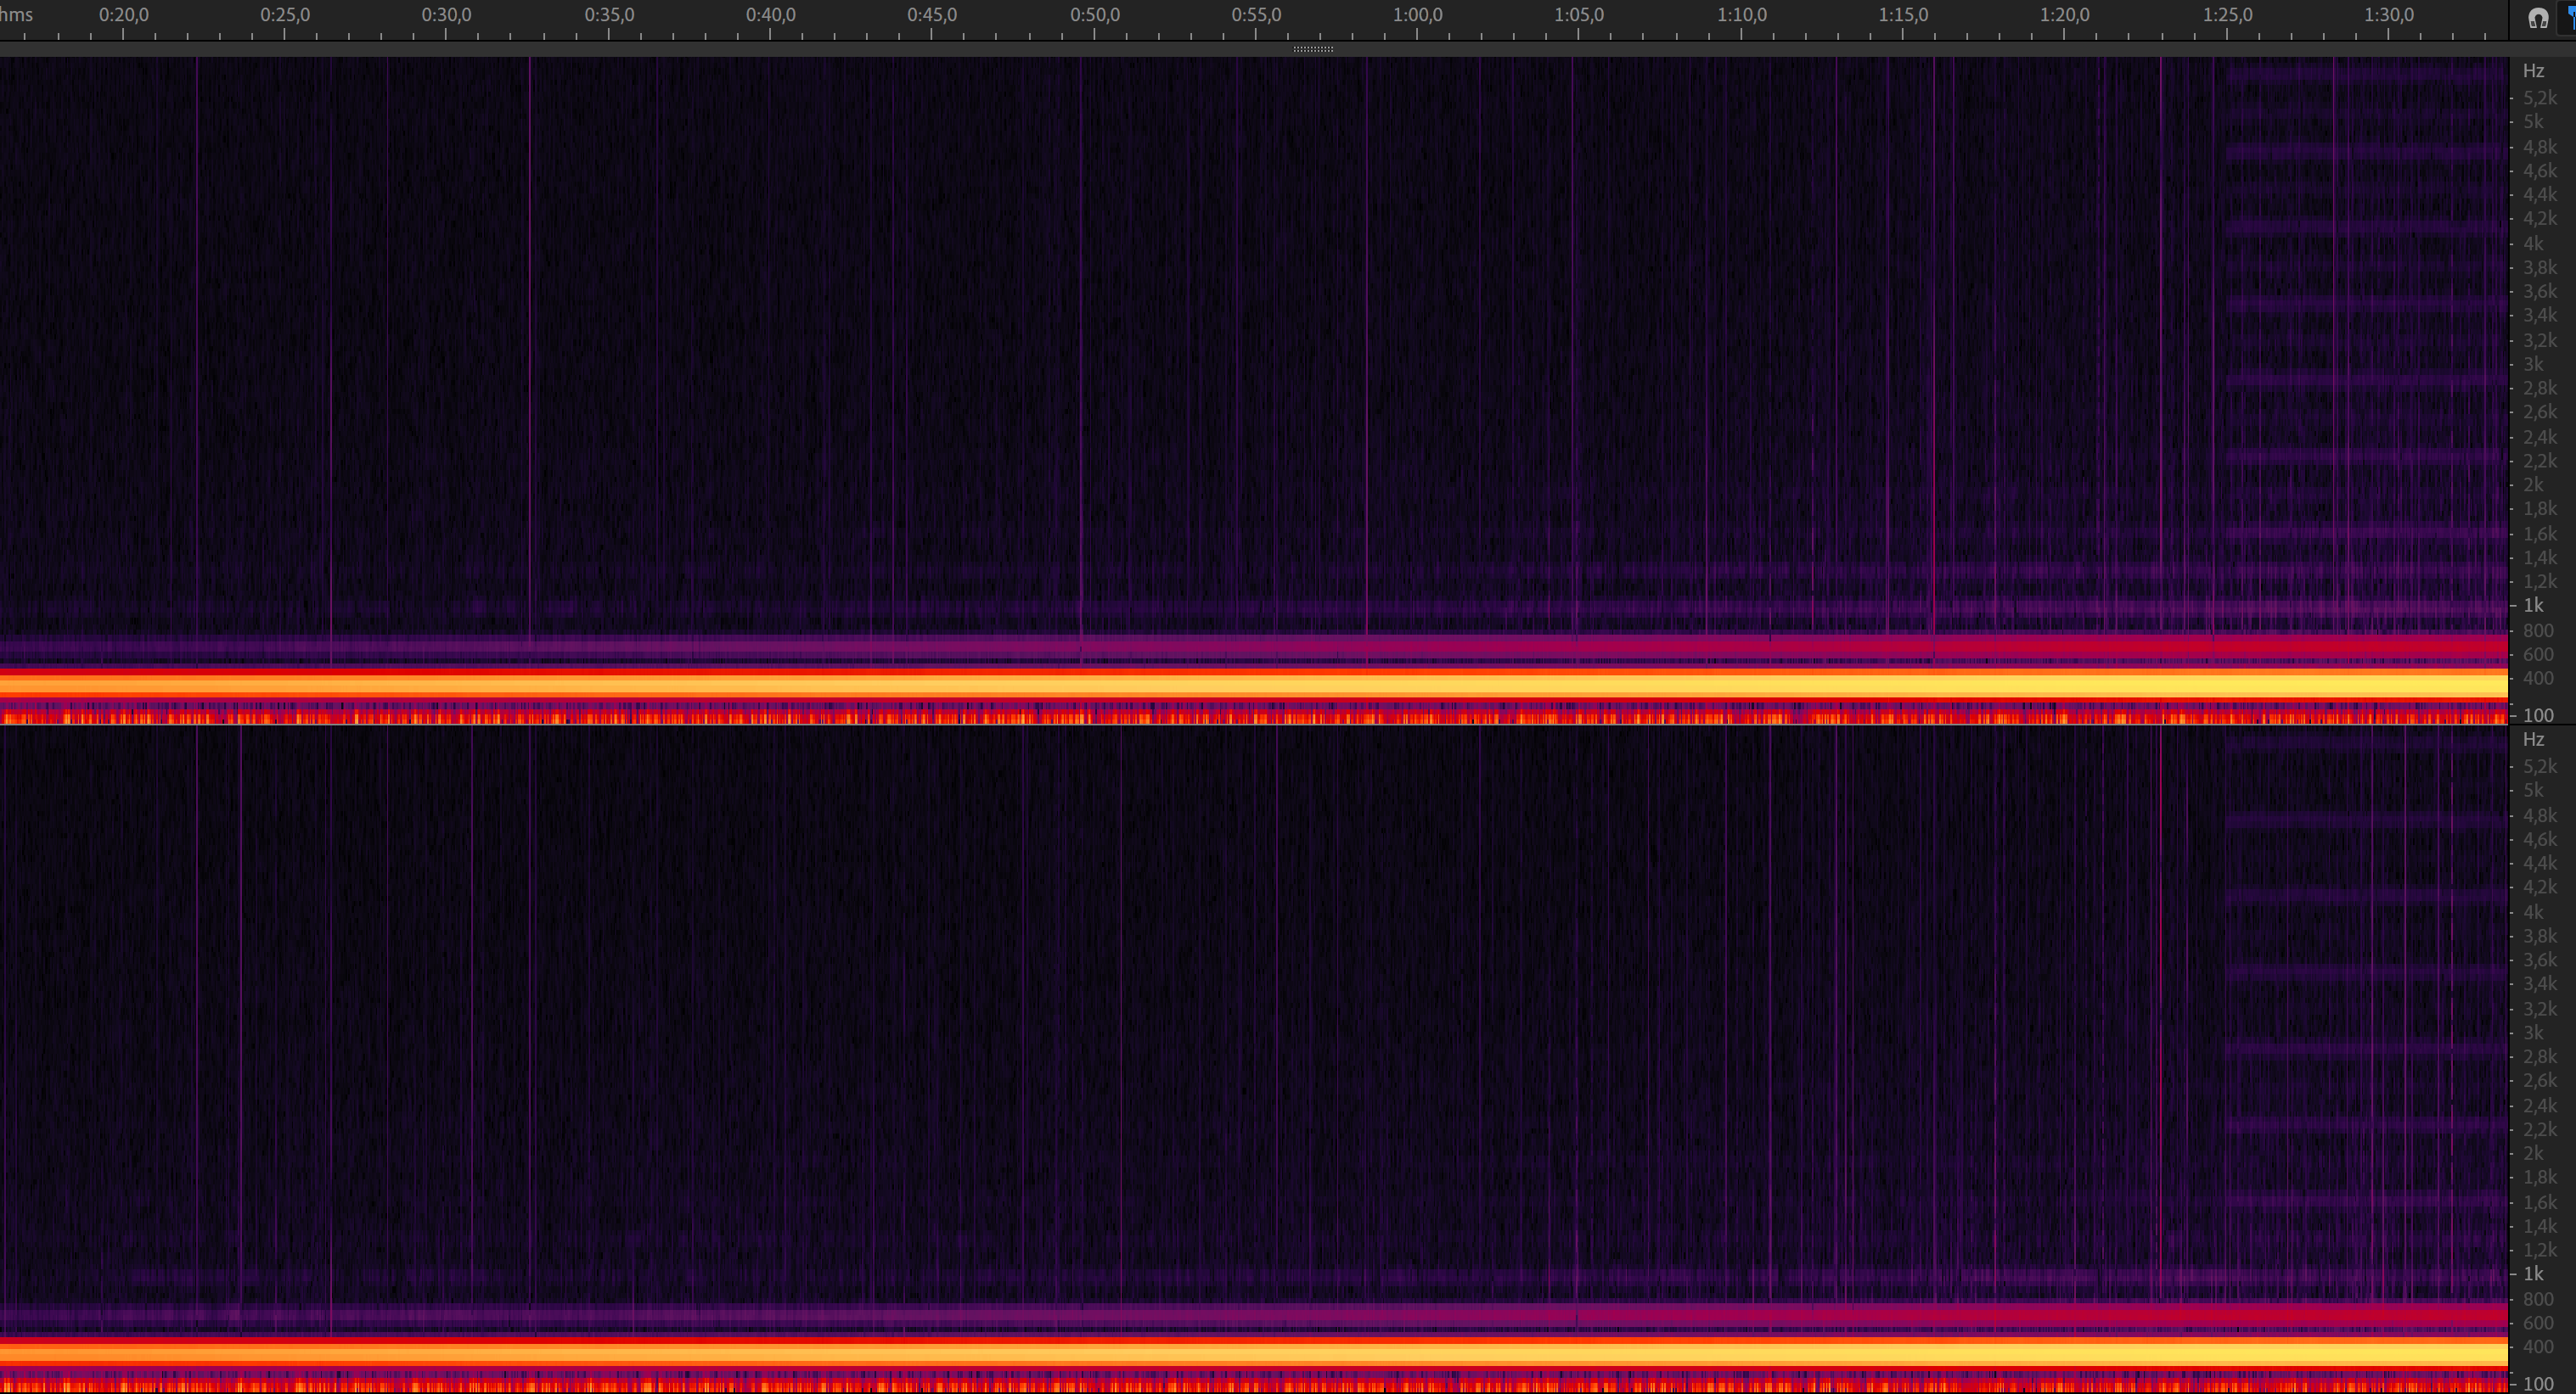
Task: Click the 0:55,0 mark on the time ruler
Action: coord(1256,15)
